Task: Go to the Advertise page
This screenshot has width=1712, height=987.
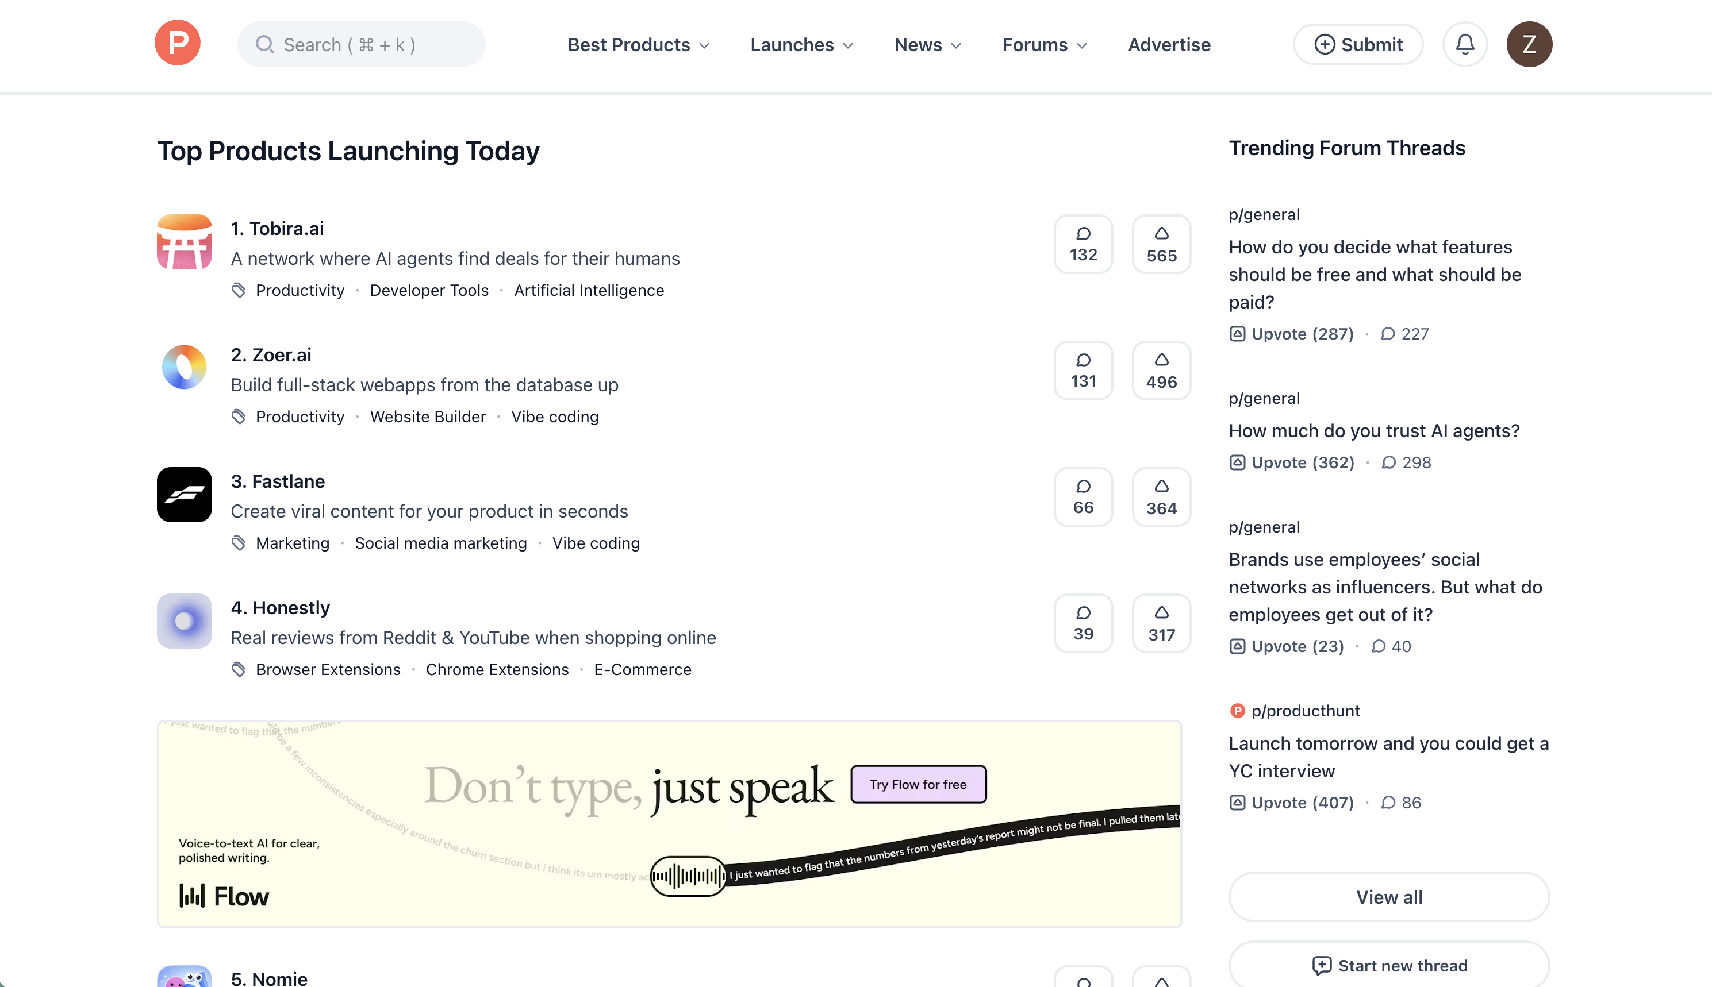Action: (x=1169, y=45)
